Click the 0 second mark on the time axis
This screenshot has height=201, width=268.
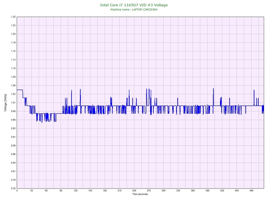[17, 191]
